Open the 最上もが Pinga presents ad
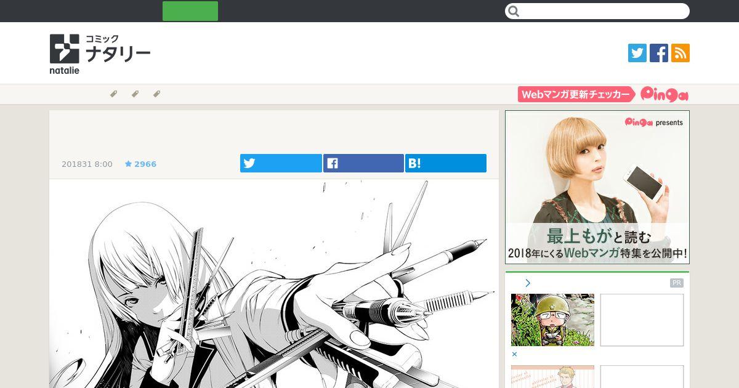 [597, 187]
